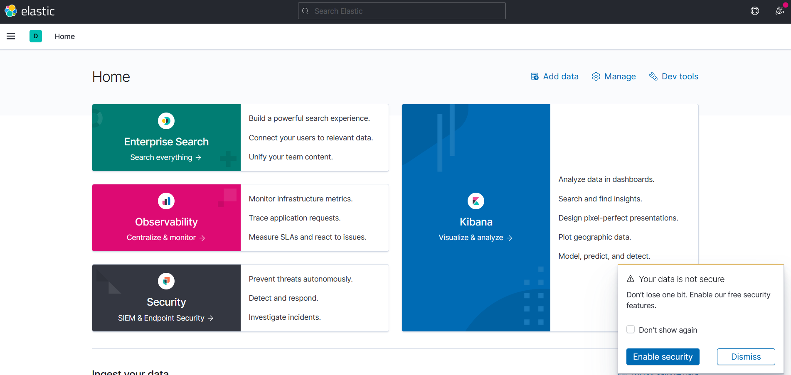Open the newsfeed celebration icon
Viewport: 791px width, 375px height.
point(780,11)
